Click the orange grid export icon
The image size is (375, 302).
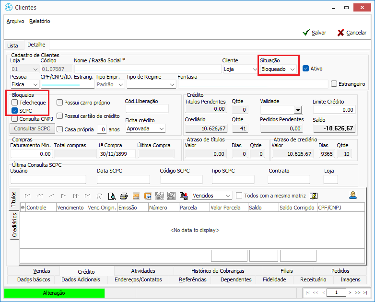148,196
